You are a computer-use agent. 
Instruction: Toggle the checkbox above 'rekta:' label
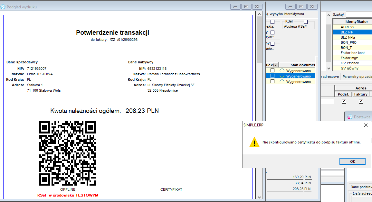[x=272, y=22]
